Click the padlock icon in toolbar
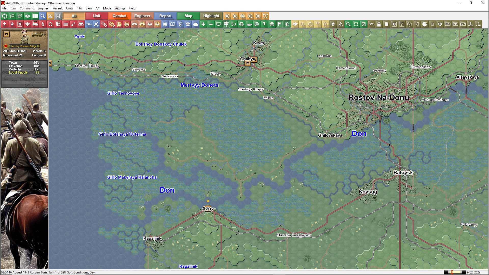Screen dimensions: 489x275 pos(379,24)
